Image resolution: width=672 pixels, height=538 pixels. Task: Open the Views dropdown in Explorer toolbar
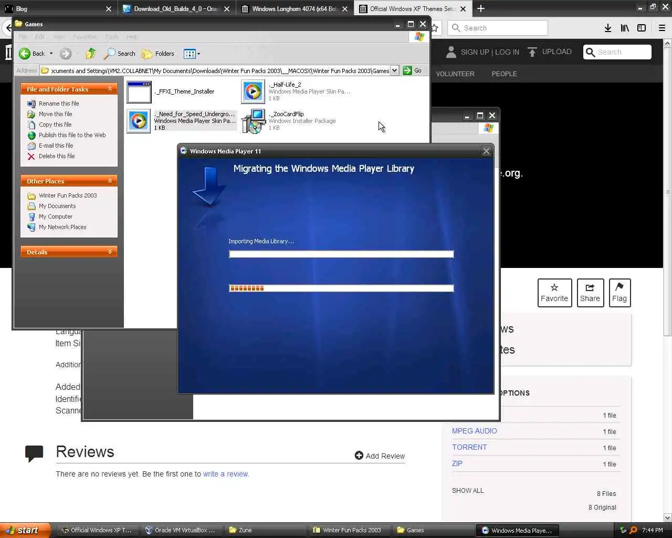point(192,54)
